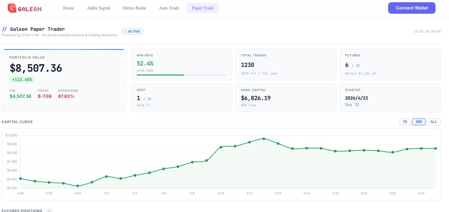Click the 5/13 peak point on curve

(264, 139)
